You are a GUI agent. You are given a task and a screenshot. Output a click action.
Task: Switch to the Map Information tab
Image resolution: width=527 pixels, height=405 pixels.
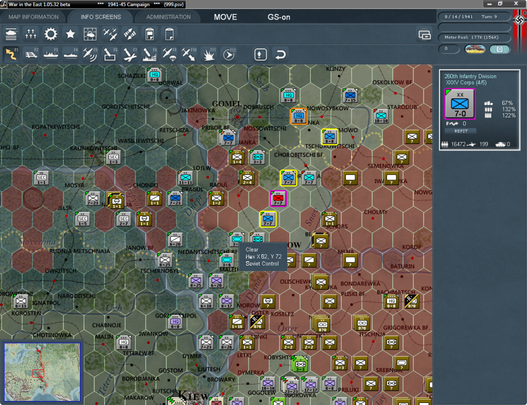coord(33,17)
